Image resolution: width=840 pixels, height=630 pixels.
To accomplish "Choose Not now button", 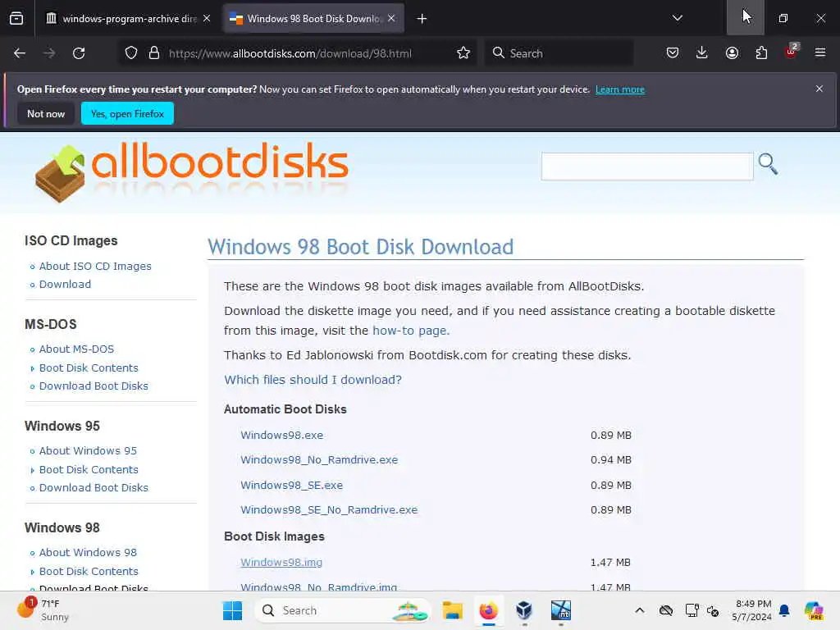I will (46, 113).
